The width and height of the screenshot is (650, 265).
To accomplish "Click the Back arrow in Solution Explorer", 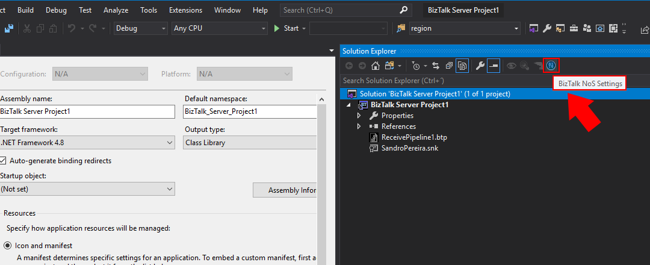I will click(x=349, y=66).
